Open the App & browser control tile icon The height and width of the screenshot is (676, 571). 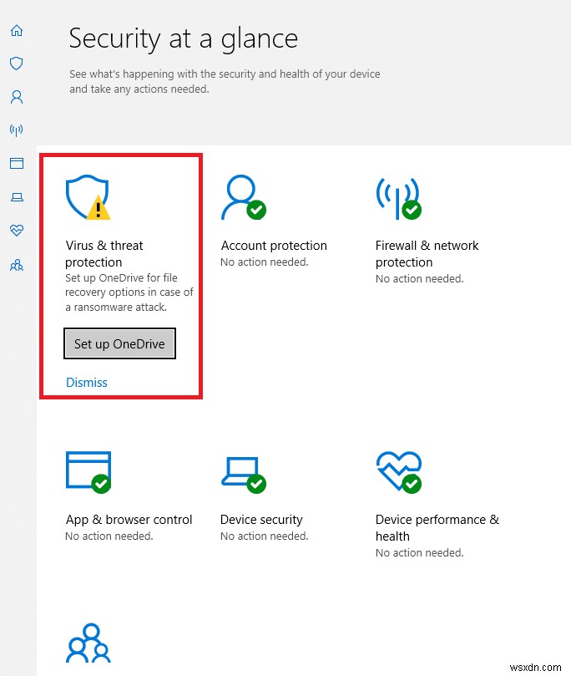[88, 469]
